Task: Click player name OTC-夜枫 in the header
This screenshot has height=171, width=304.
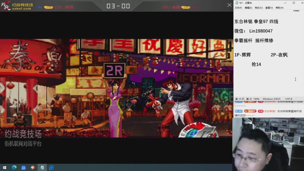Action: click(171, 7)
